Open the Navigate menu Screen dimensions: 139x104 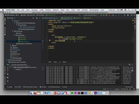(34, 10)
